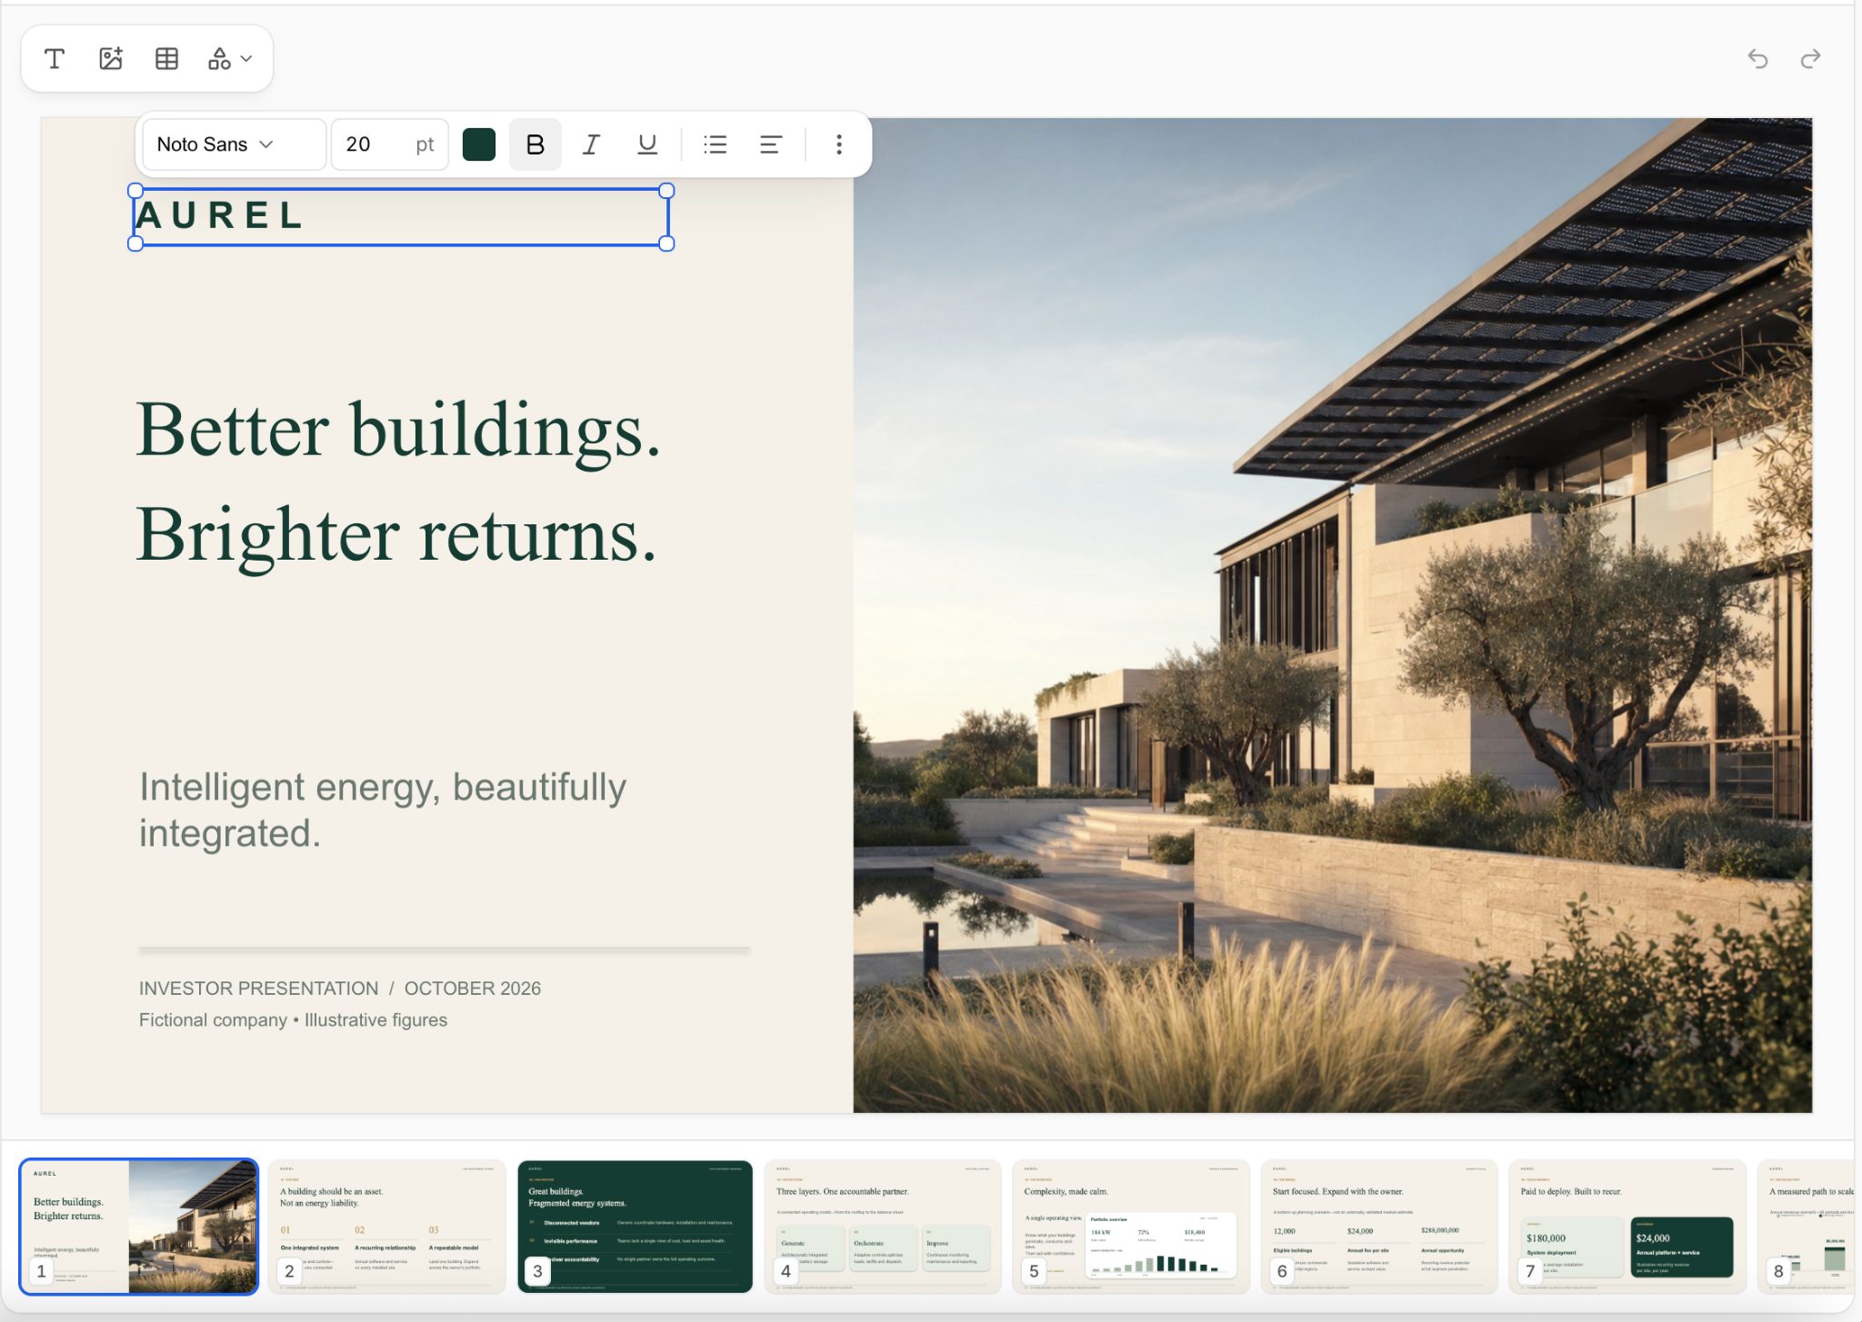The image size is (1862, 1322).
Task: Click 'INVESTOR PRESENTATION / OCTOBER 2026' text
Action: tap(340, 989)
